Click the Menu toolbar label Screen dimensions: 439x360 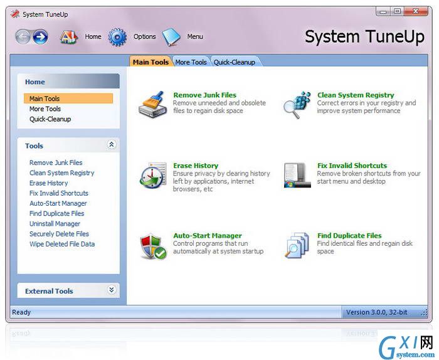[195, 36]
